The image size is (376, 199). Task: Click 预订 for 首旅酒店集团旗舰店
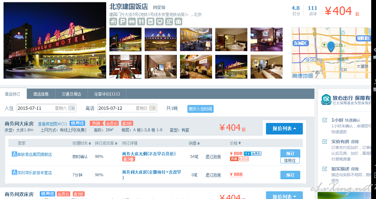click(x=290, y=153)
